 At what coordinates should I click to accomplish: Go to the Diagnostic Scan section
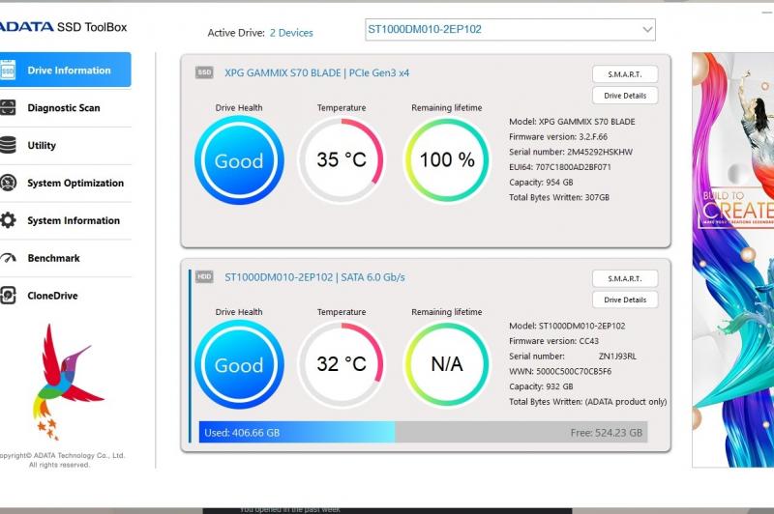coord(64,108)
